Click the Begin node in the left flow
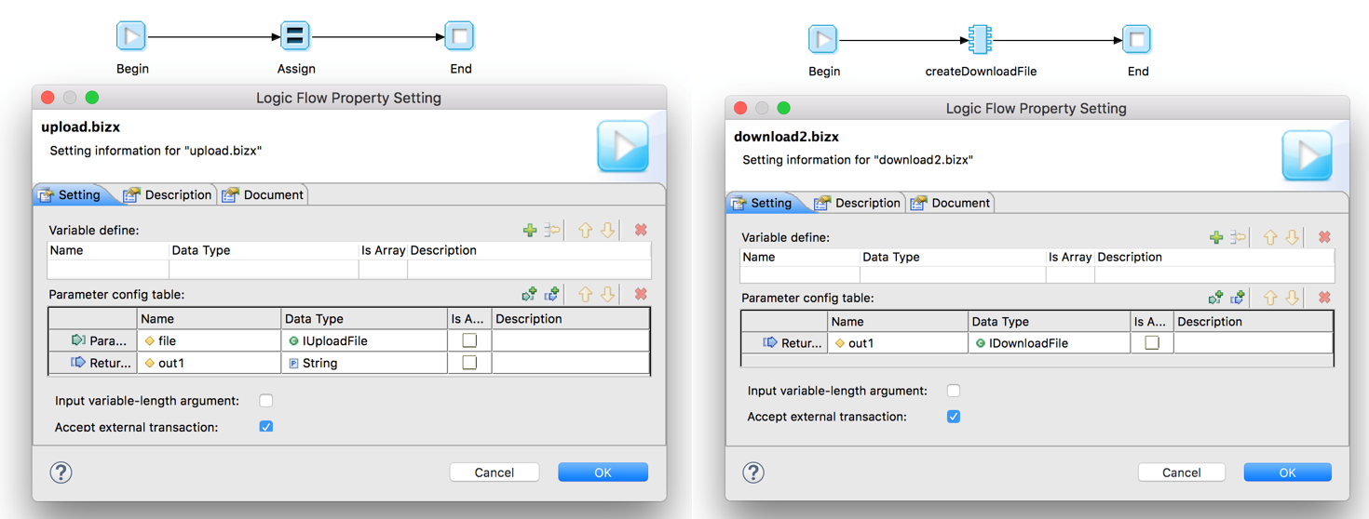Screen dimensions: 1369x519 tap(131, 37)
